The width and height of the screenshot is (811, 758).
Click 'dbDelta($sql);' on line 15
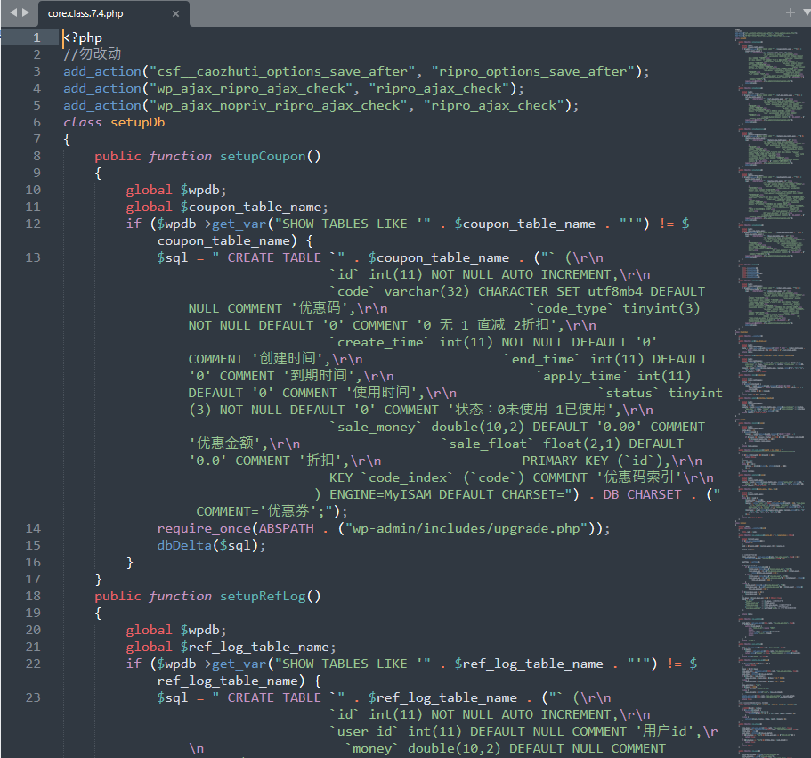(x=211, y=545)
